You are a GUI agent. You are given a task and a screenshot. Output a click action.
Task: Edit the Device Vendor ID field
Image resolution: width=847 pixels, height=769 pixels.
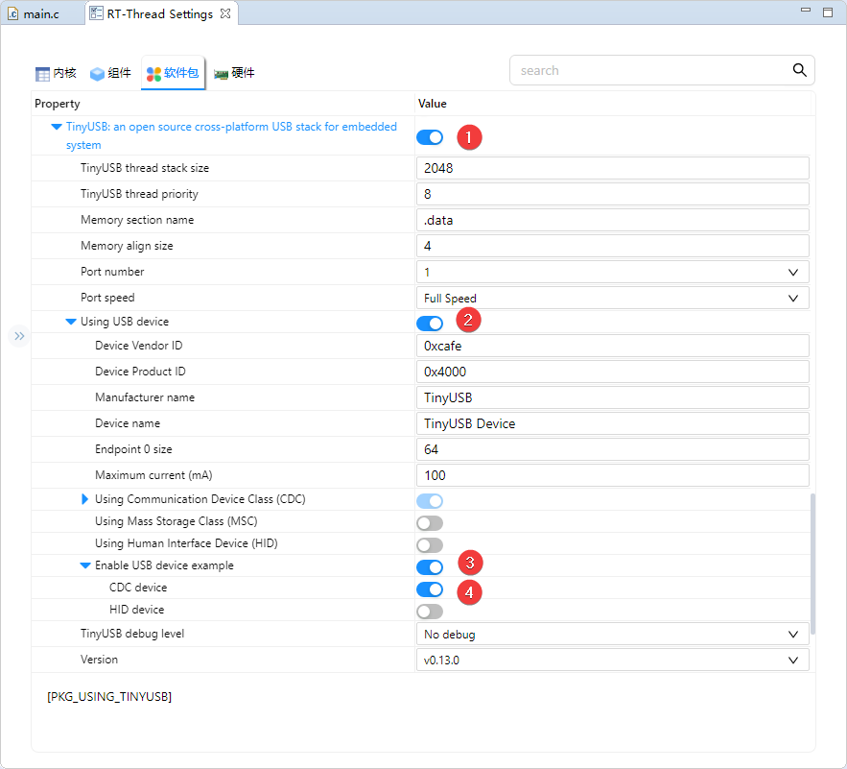(x=613, y=346)
